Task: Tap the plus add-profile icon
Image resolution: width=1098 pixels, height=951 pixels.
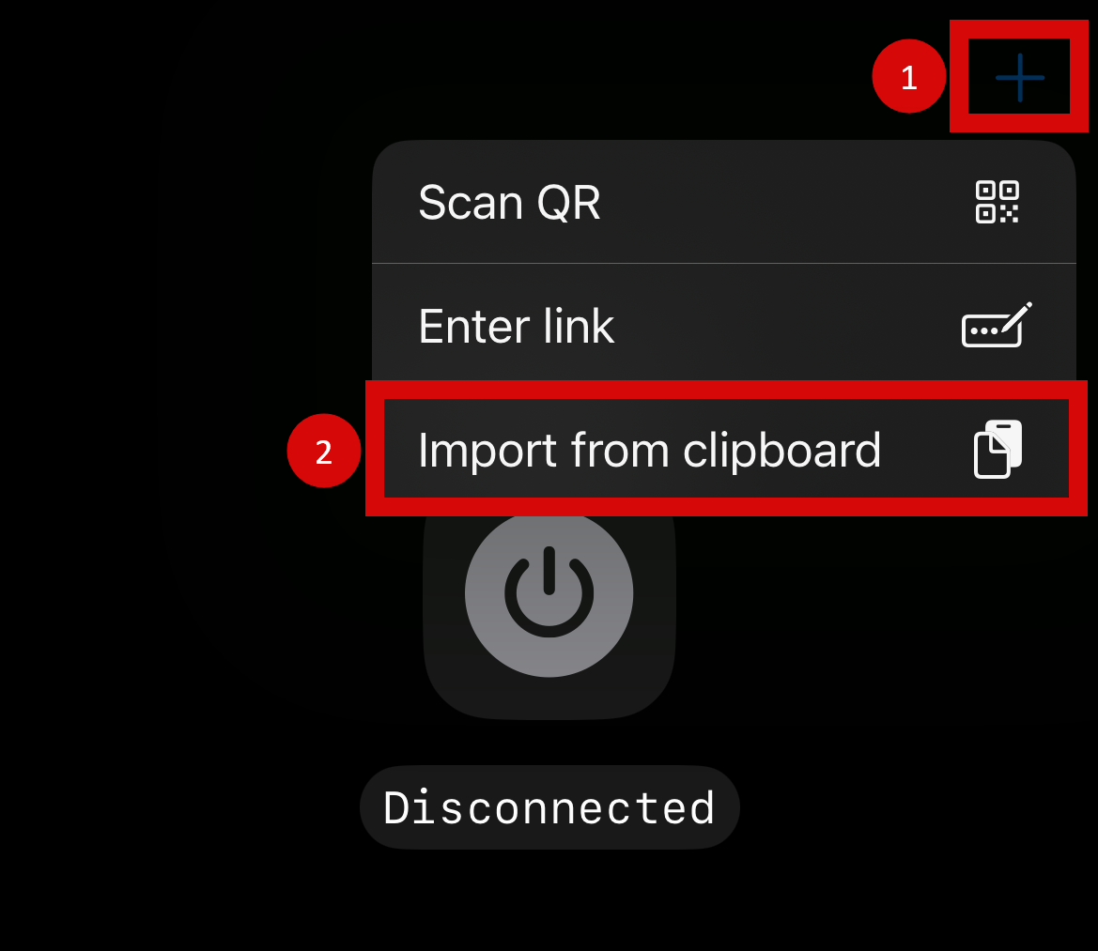Action: [x=1020, y=77]
